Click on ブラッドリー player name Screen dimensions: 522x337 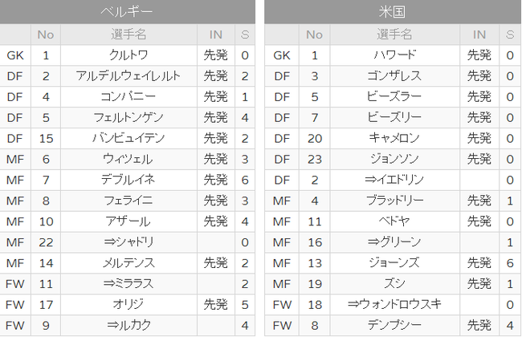pos(395,201)
